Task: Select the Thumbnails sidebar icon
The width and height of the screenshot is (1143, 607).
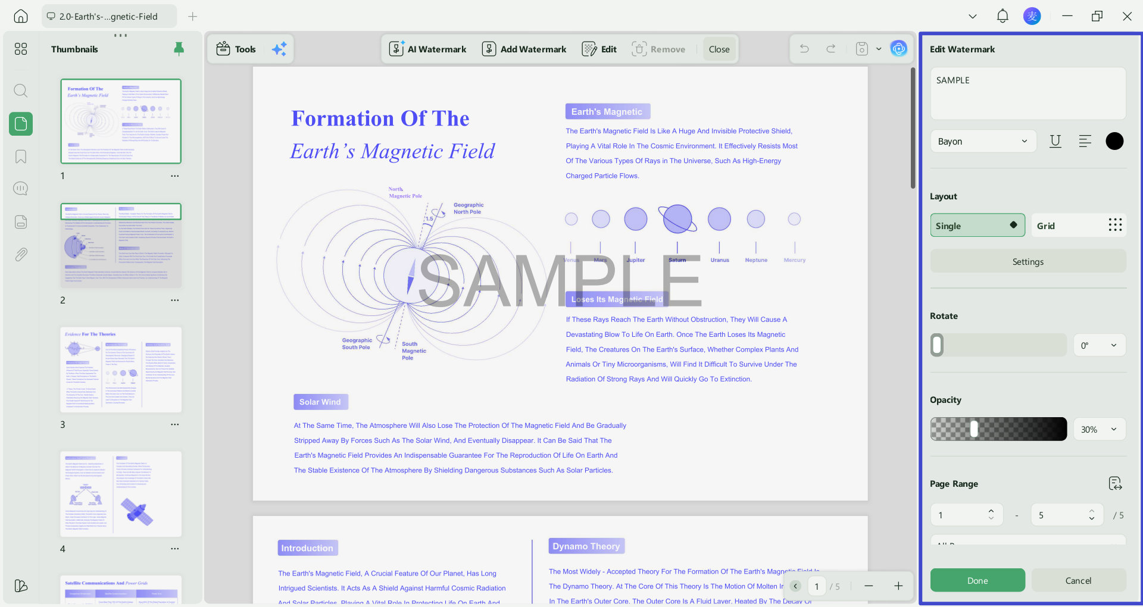Action: point(21,124)
